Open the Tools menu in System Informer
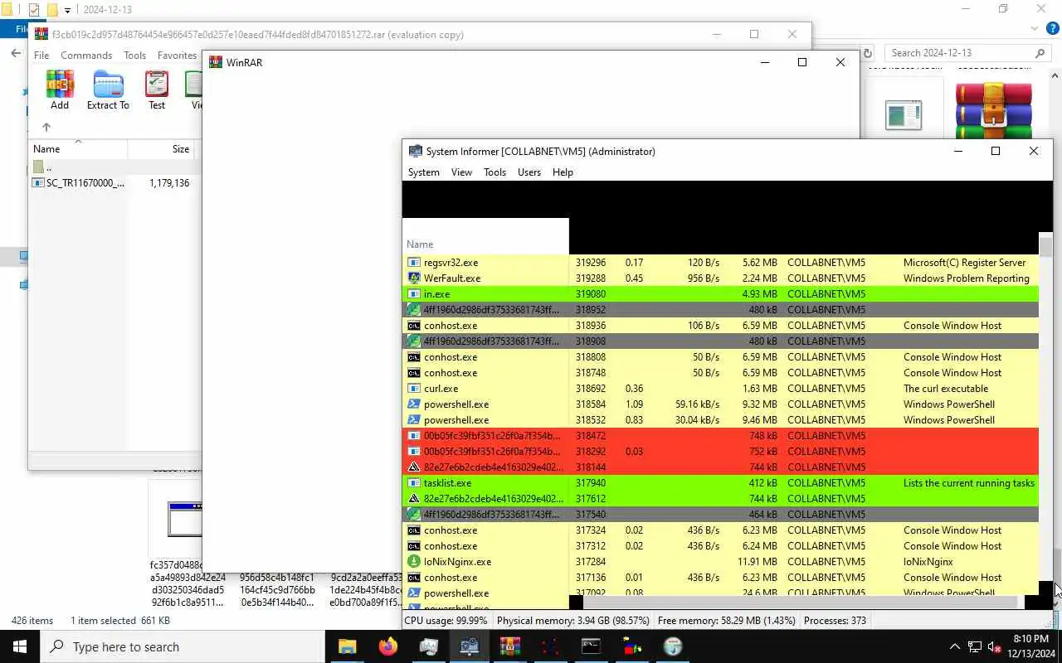This screenshot has width=1062, height=663. pyautogui.click(x=494, y=172)
